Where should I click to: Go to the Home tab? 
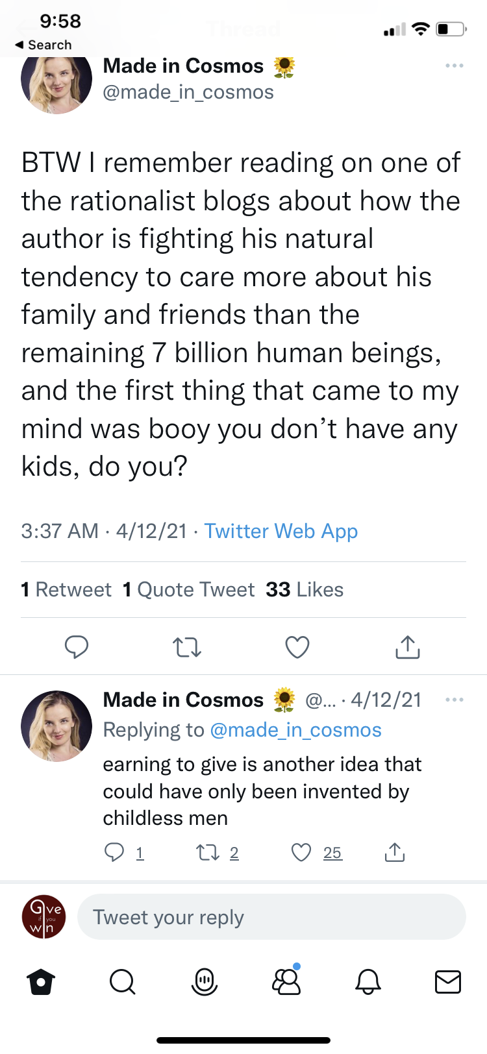42,982
